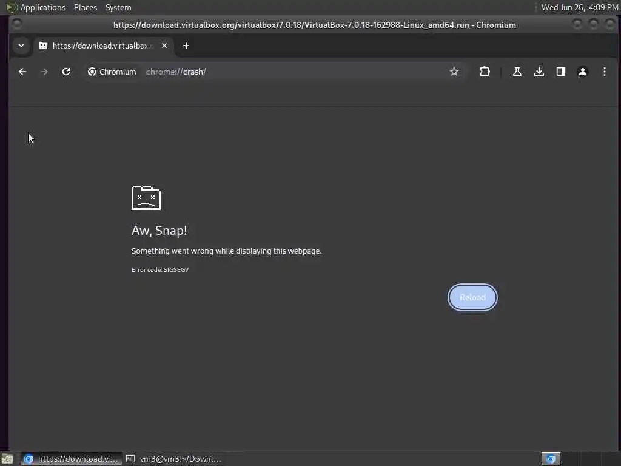Viewport: 621px width, 466px height.
Task: Open the Places menu
Action: click(x=86, y=7)
